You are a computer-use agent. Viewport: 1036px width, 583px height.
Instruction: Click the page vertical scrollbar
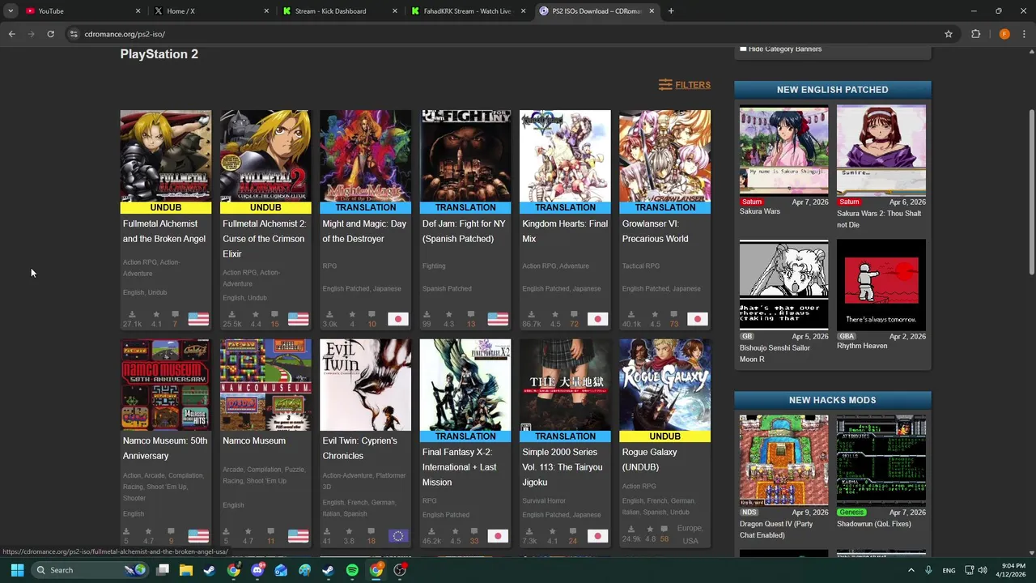pos(1031,191)
